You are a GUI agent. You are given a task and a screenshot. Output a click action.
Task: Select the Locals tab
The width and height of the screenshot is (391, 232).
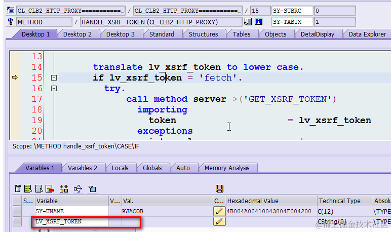pos(120,168)
